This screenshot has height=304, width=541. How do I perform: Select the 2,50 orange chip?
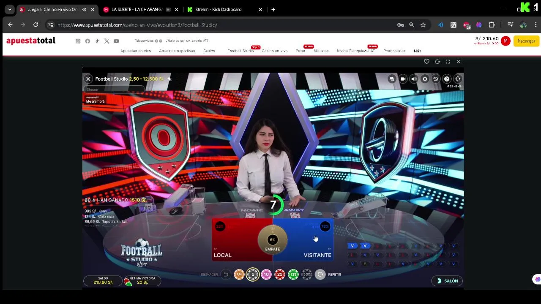[x=239, y=274]
